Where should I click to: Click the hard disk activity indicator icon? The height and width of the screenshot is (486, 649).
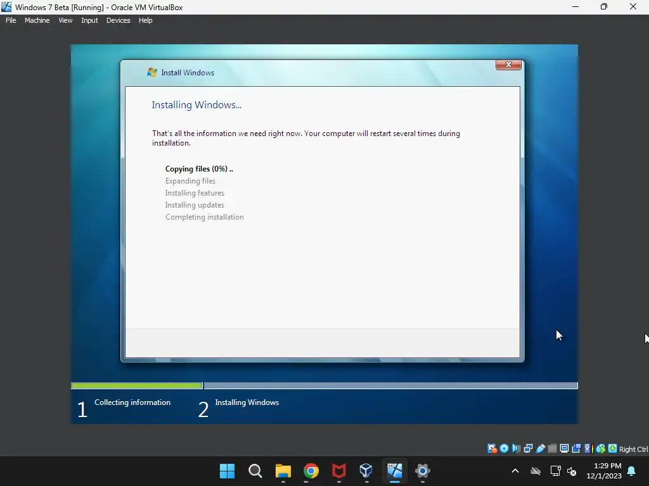(492, 449)
